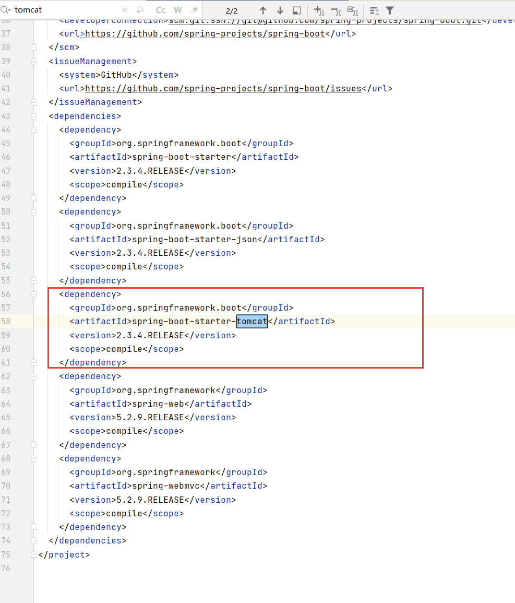515x603 pixels.
Task: Click the tomcat search input field
Action: click(x=65, y=10)
